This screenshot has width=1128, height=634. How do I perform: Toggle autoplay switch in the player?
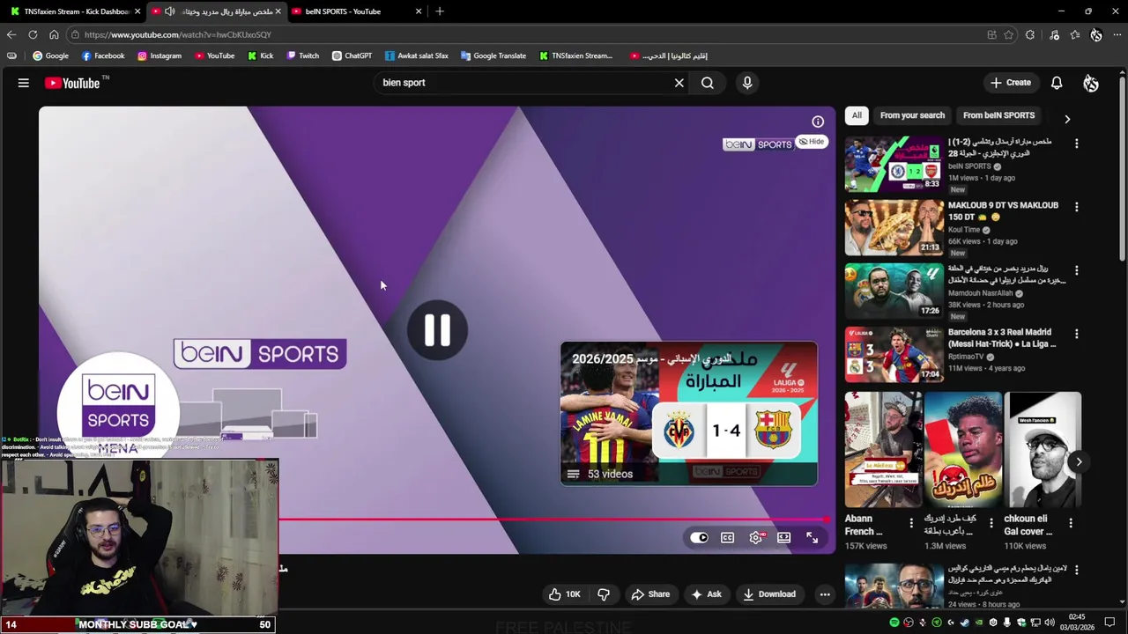click(699, 537)
